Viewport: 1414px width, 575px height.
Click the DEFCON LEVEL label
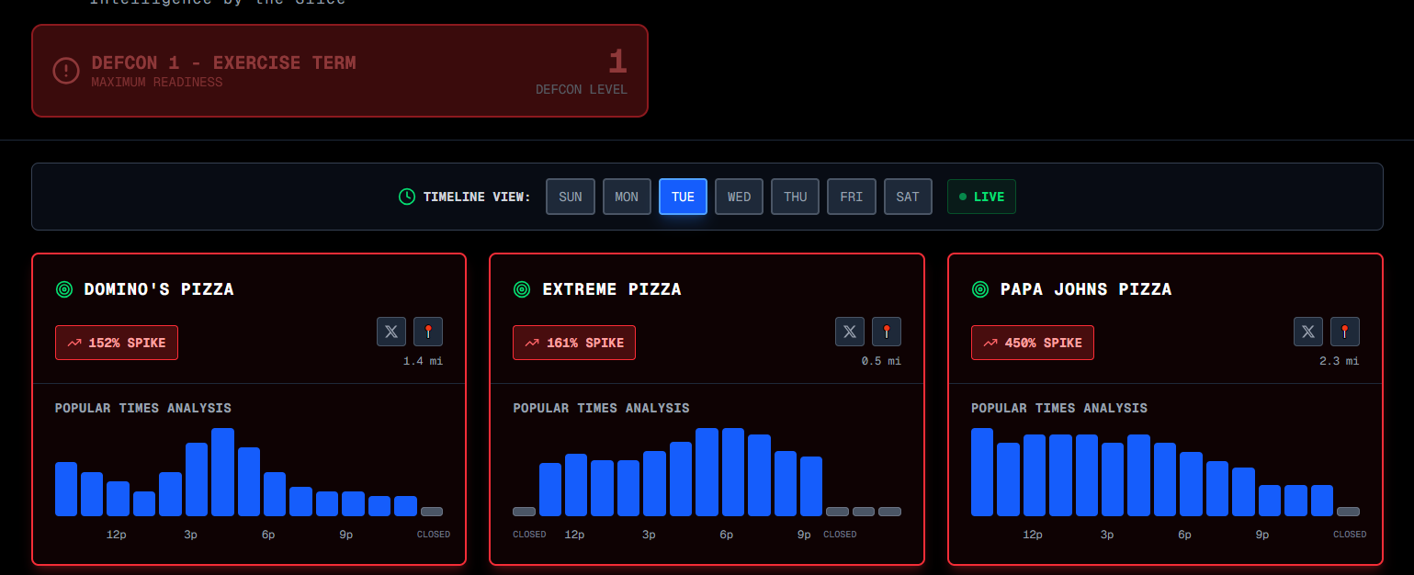pyautogui.click(x=582, y=90)
